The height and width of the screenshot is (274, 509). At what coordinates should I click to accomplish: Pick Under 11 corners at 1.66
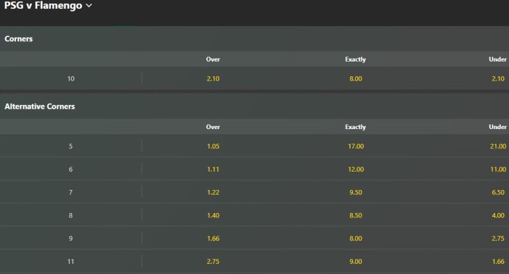click(498, 261)
